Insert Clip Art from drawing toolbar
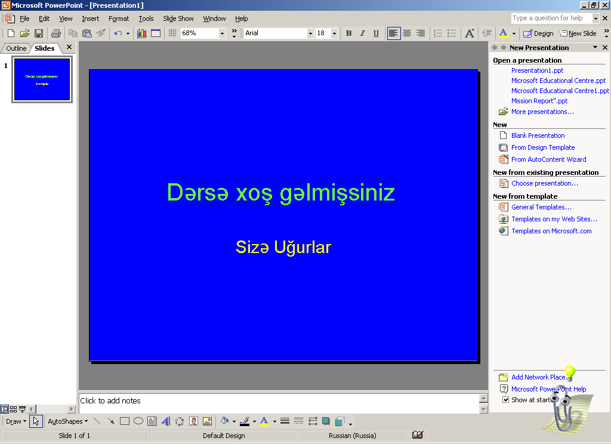611x444 pixels. point(193,421)
